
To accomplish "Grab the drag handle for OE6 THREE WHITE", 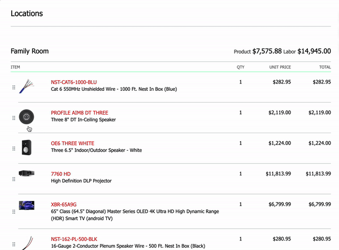I will pyautogui.click(x=14, y=148).
